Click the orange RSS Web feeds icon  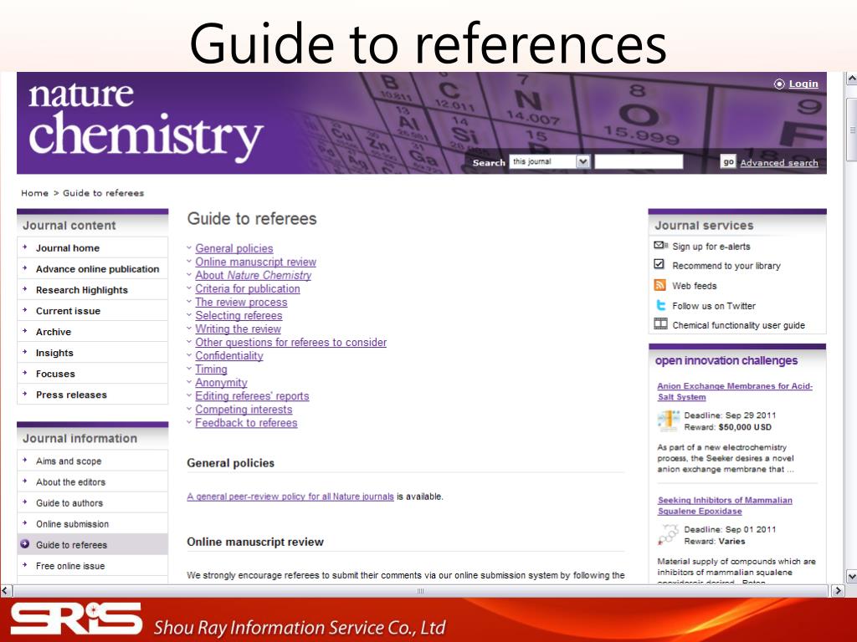coord(659,284)
